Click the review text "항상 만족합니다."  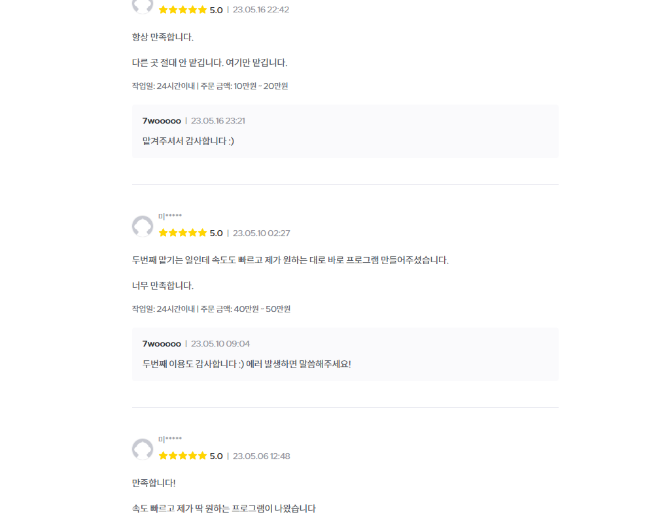point(163,37)
